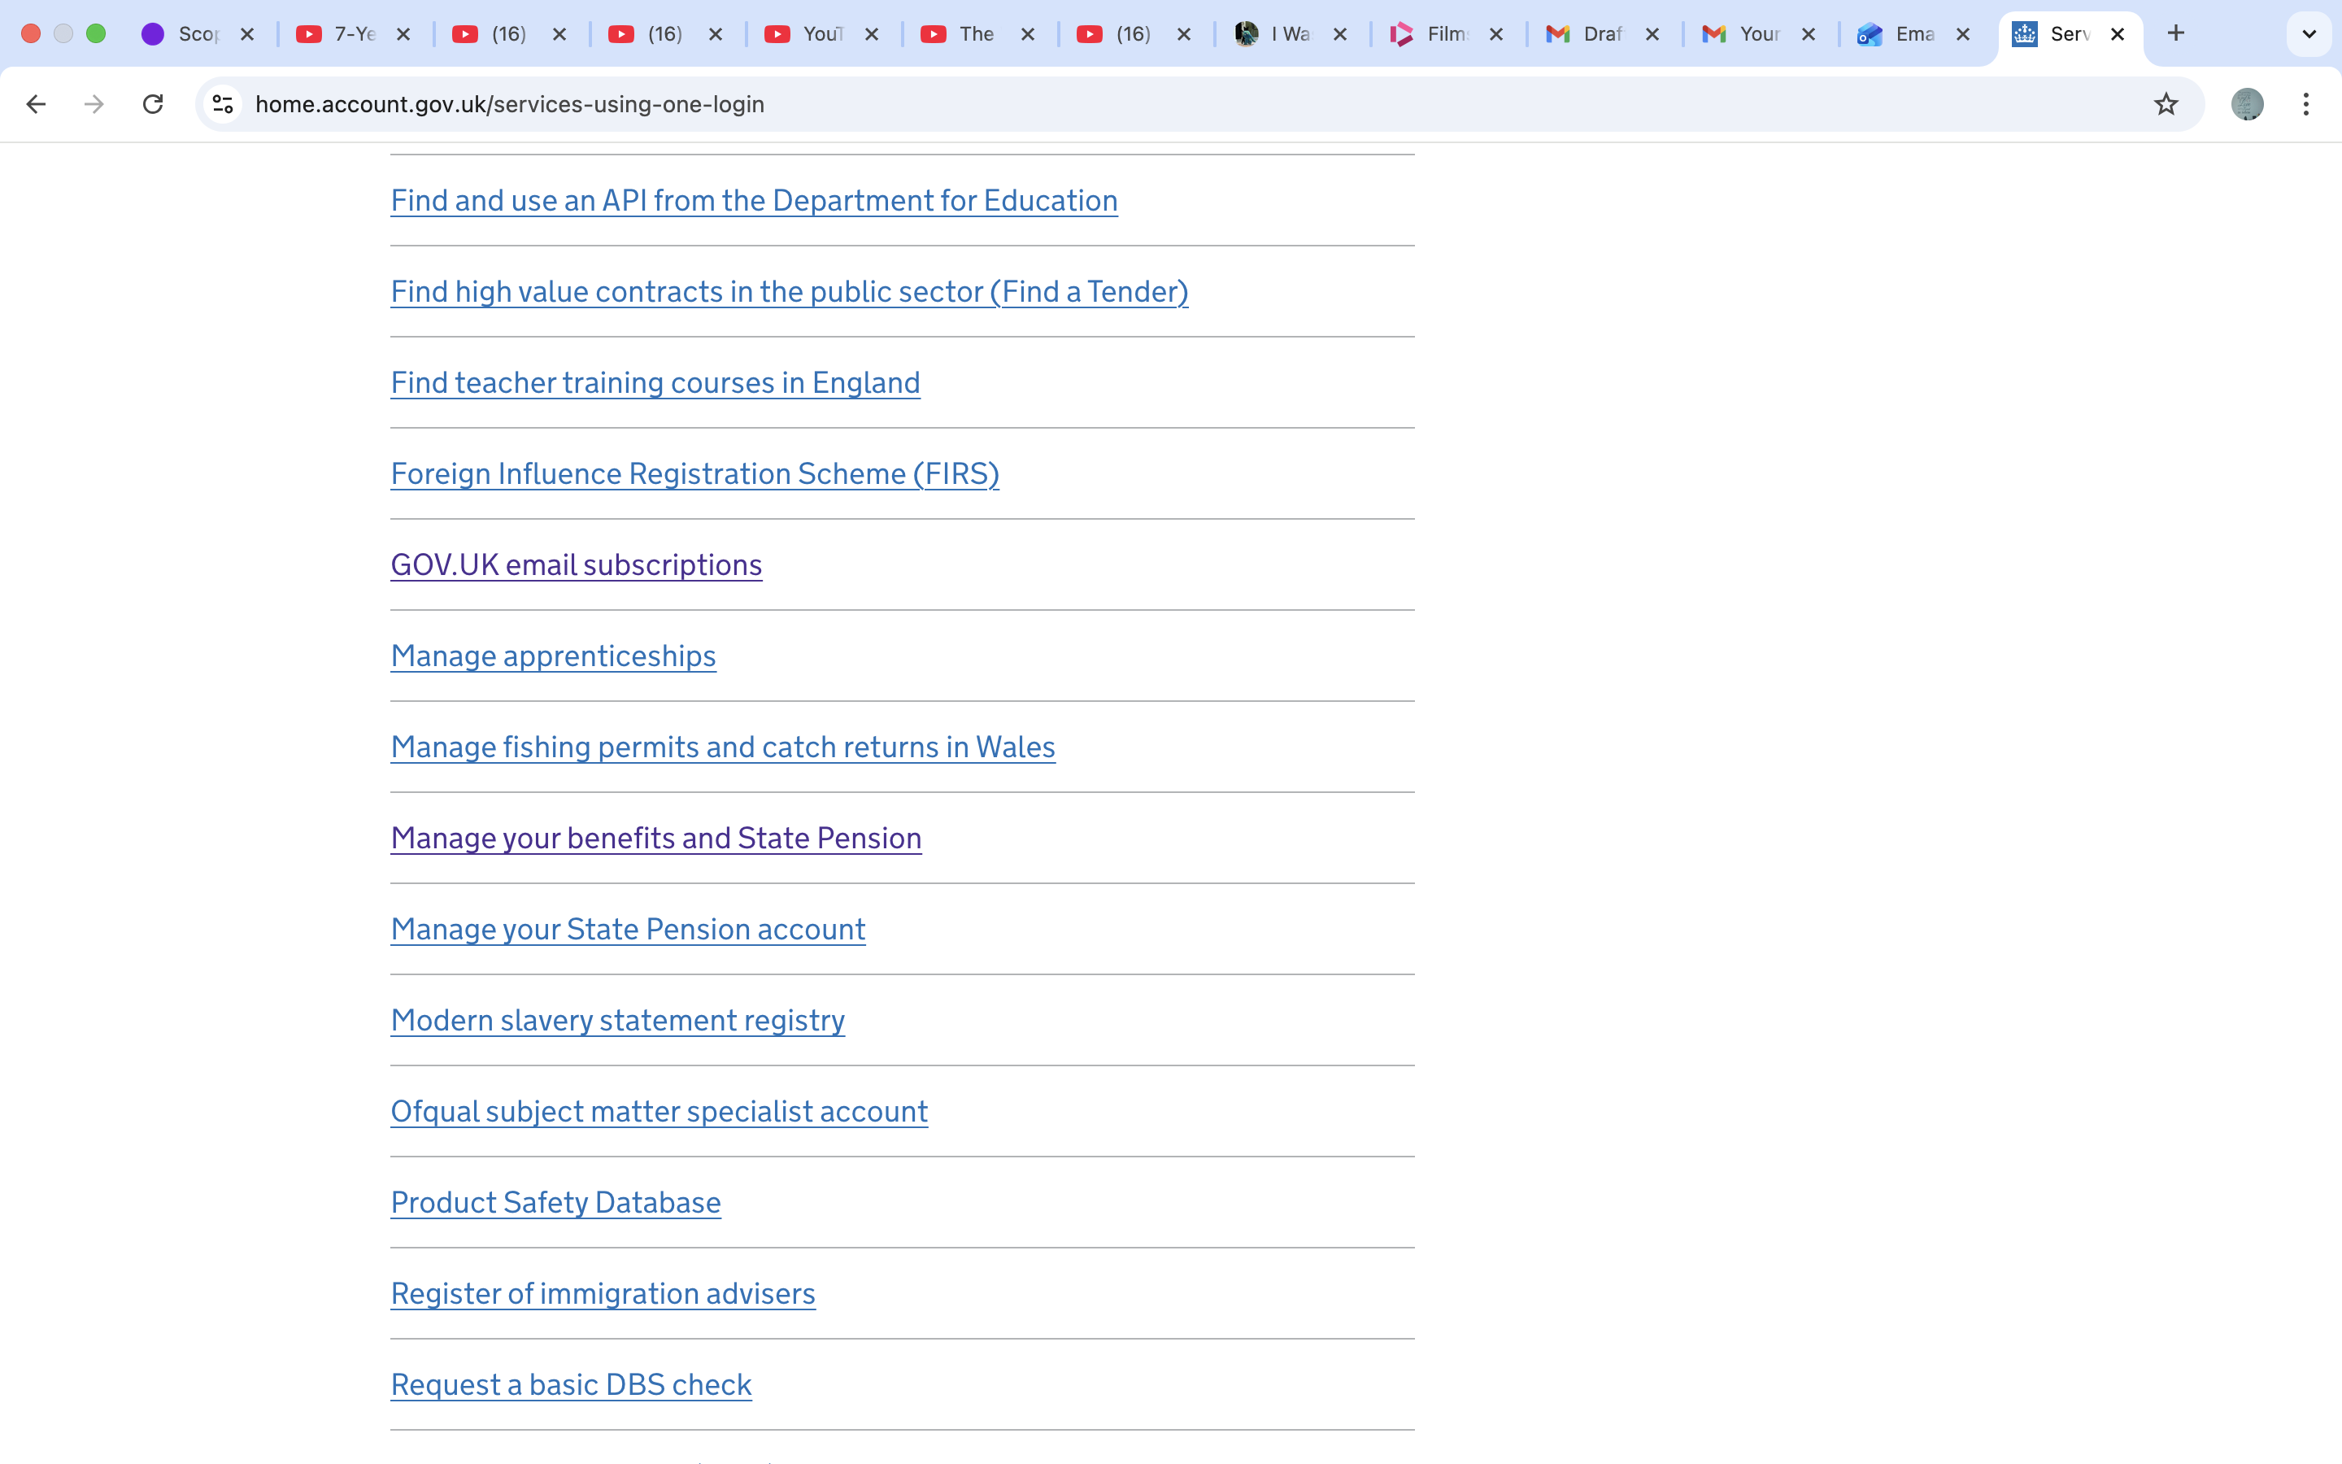Open Find teacher training courses in England

tap(654, 382)
